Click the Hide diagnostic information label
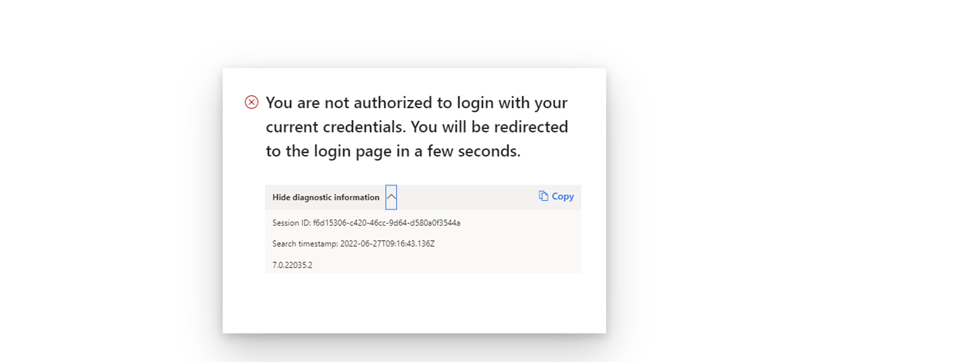 click(x=326, y=197)
